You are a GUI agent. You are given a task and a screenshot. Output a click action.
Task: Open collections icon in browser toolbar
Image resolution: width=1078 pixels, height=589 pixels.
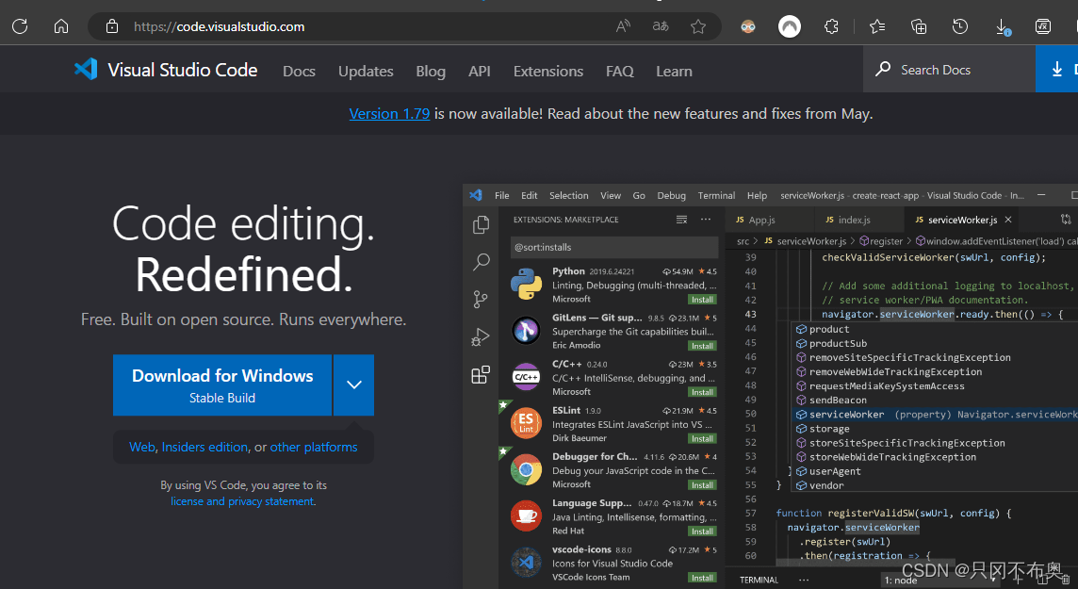(x=919, y=26)
